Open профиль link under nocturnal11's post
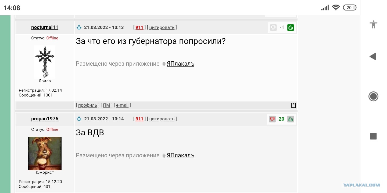 coord(88,105)
